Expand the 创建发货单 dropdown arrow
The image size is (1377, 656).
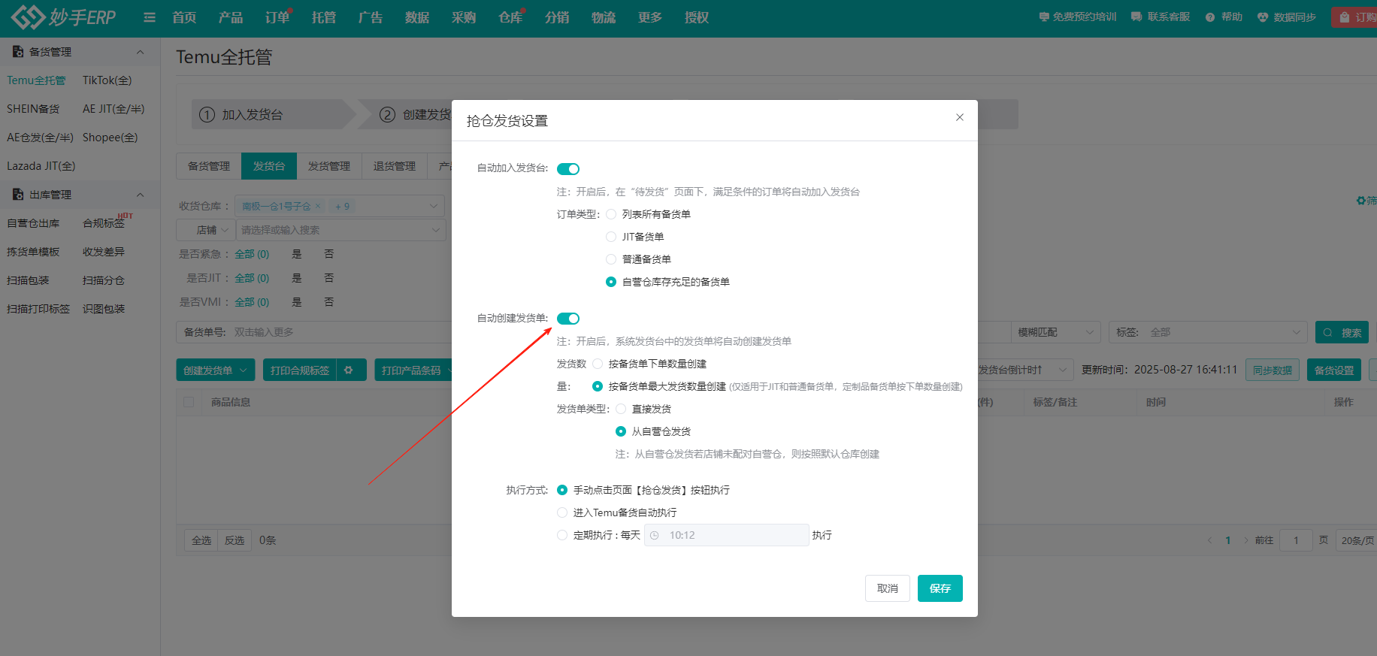tap(244, 370)
